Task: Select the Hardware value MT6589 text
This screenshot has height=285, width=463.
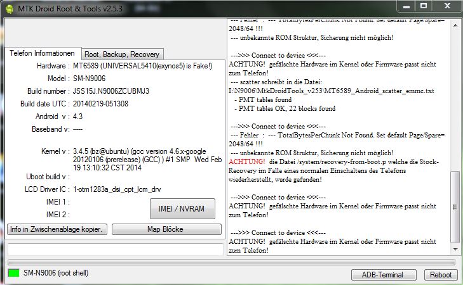Action: pos(143,66)
